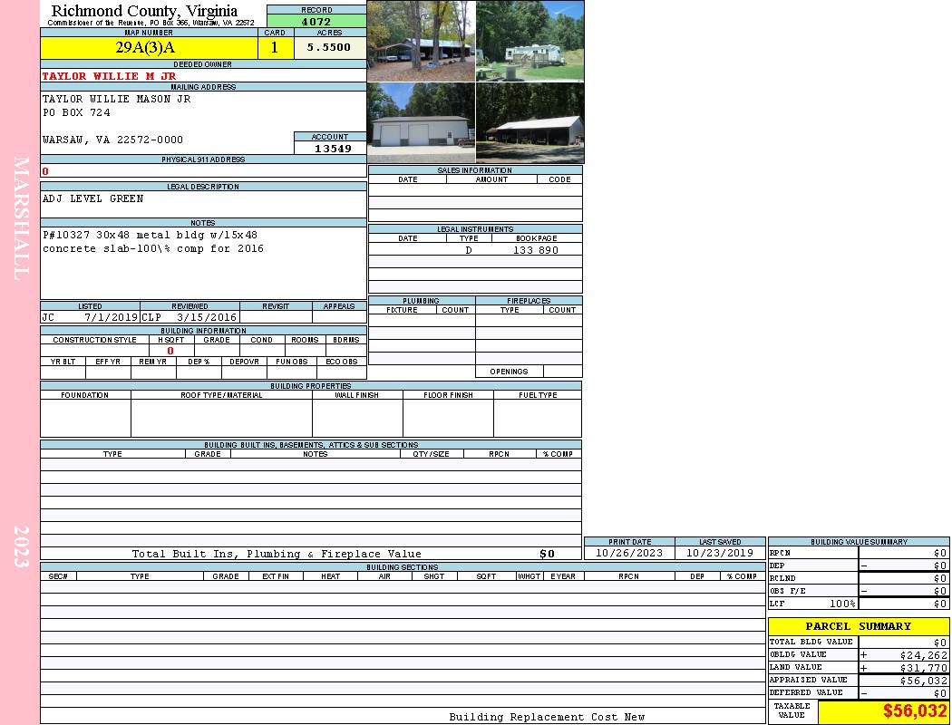Click the last saved date 10/23/2019

click(x=720, y=553)
